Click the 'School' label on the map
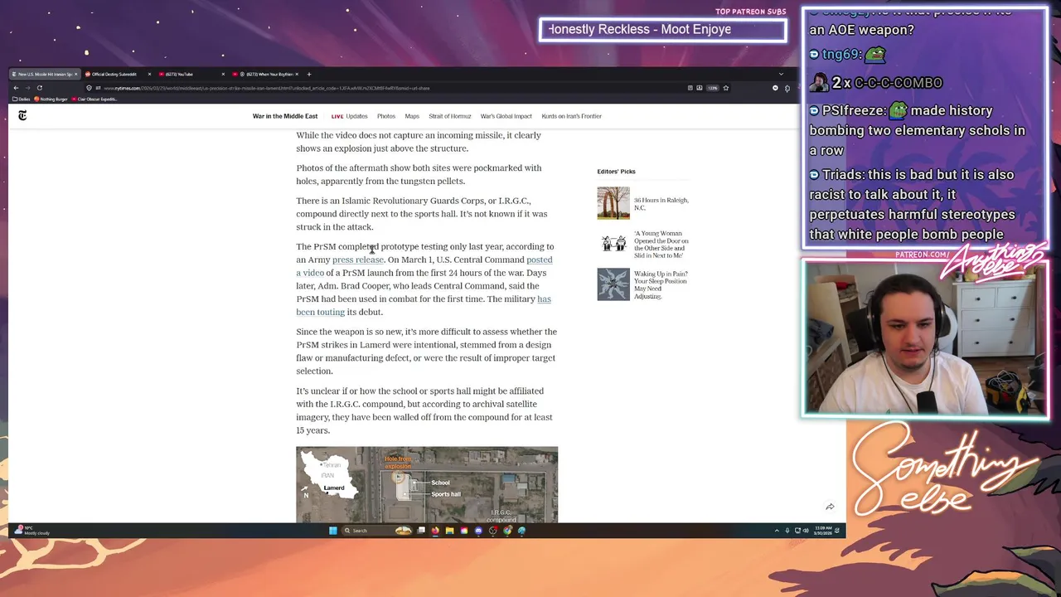This screenshot has height=597, width=1061. [x=440, y=483]
